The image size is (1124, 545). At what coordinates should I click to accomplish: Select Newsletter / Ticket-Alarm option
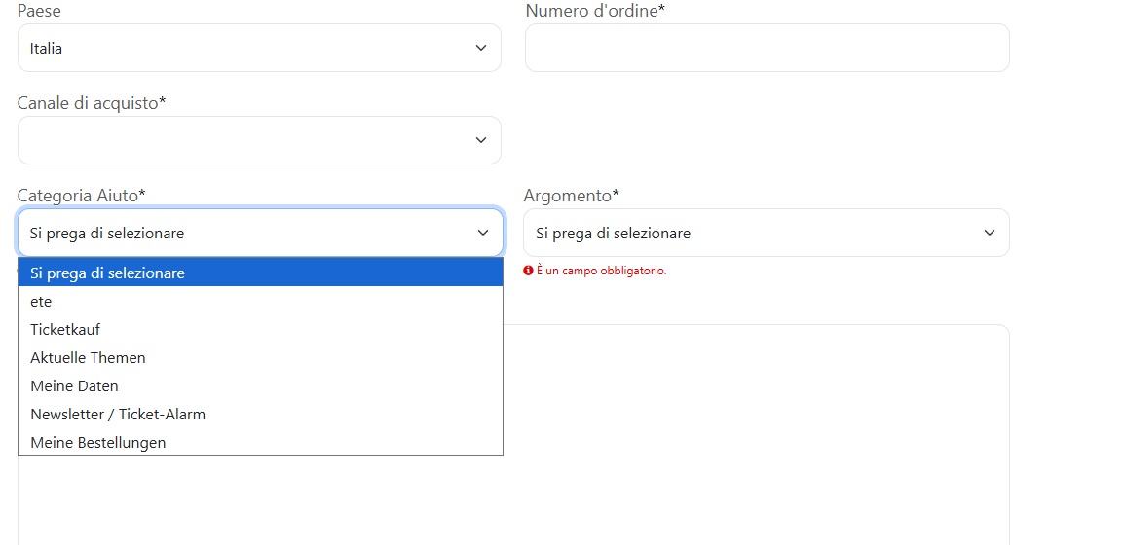click(x=260, y=414)
